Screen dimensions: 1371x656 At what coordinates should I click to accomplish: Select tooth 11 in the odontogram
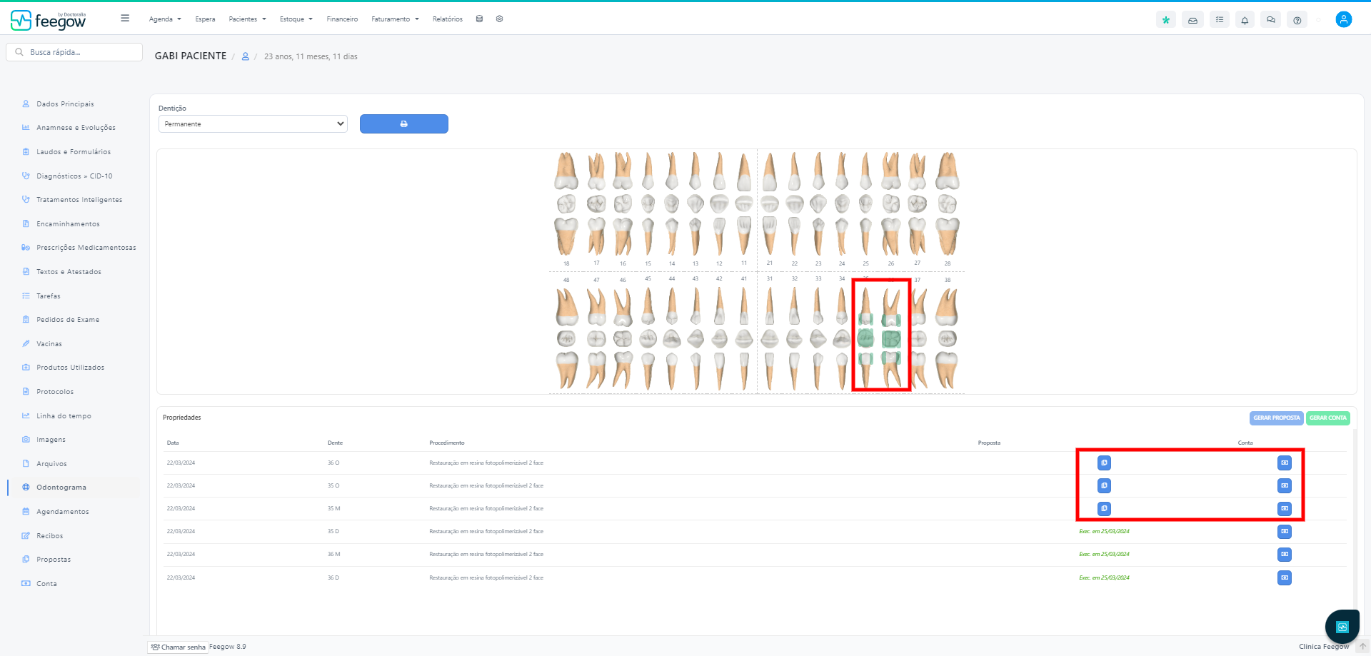pyautogui.click(x=744, y=204)
